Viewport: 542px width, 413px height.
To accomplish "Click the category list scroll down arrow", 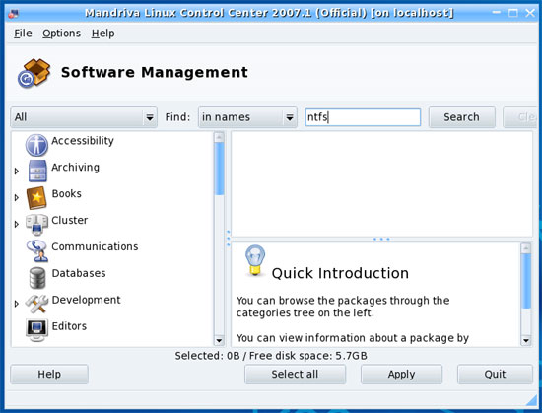I will (219, 340).
